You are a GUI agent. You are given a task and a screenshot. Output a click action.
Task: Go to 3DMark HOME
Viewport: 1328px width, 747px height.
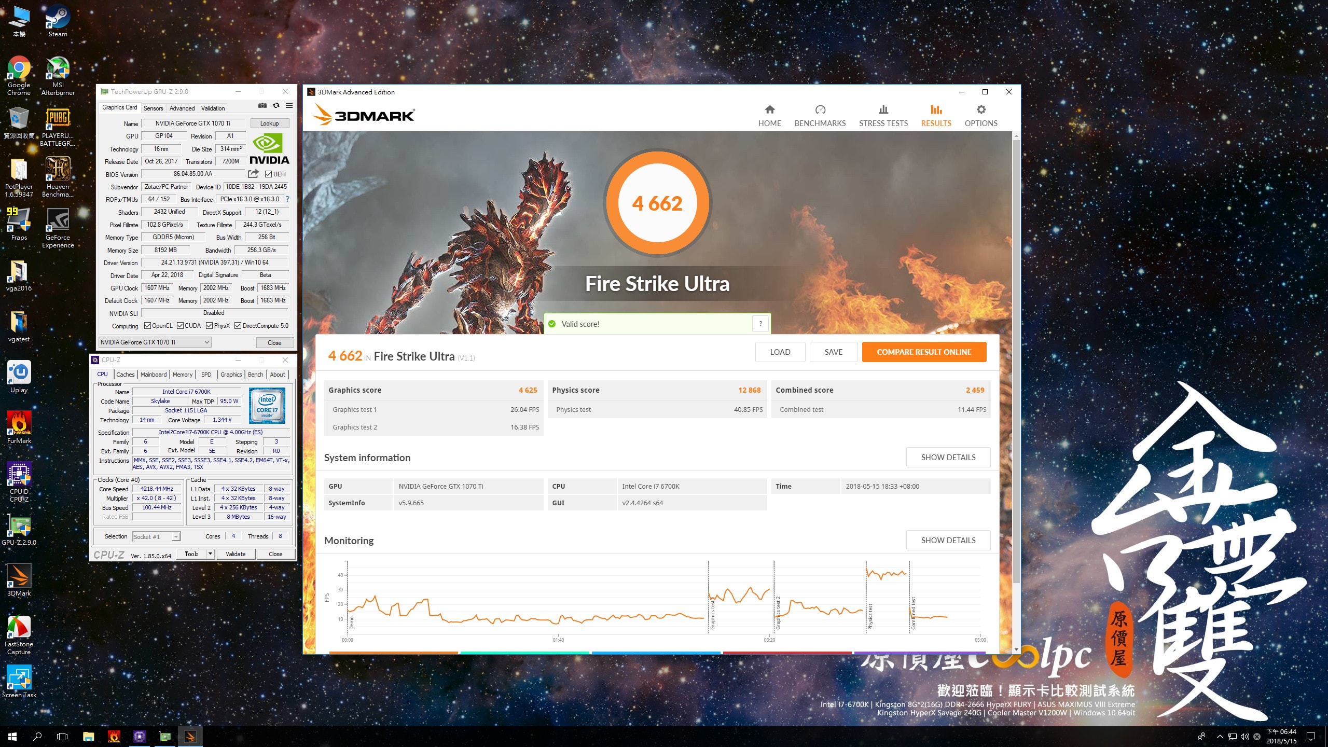(769, 116)
